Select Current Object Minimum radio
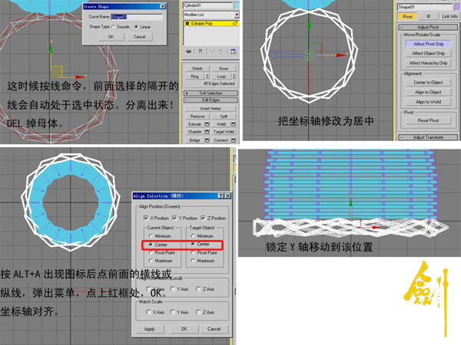 pos(151,236)
